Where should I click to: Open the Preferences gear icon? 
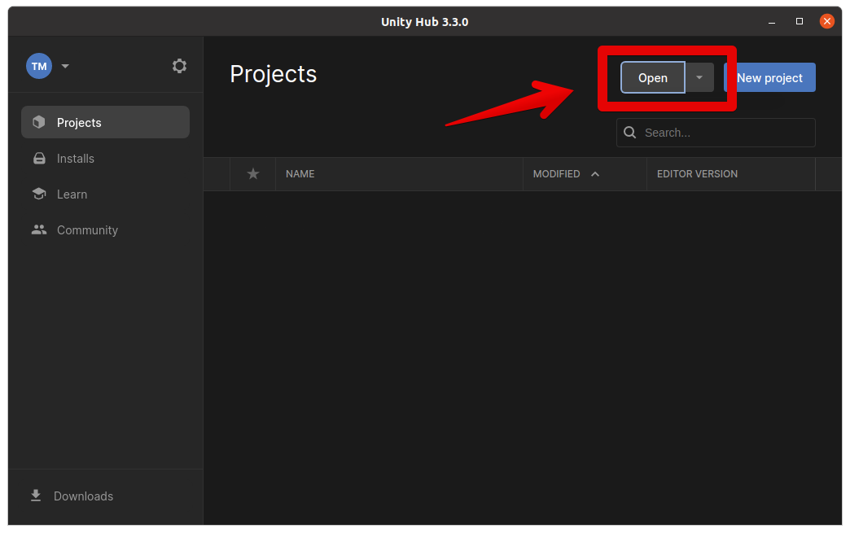[x=179, y=66]
